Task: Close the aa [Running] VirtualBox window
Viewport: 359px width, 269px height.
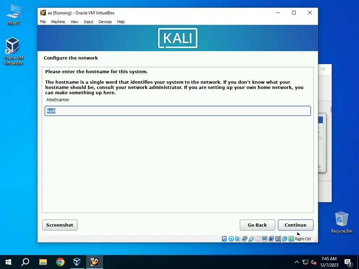Action: click(x=310, y=13)
